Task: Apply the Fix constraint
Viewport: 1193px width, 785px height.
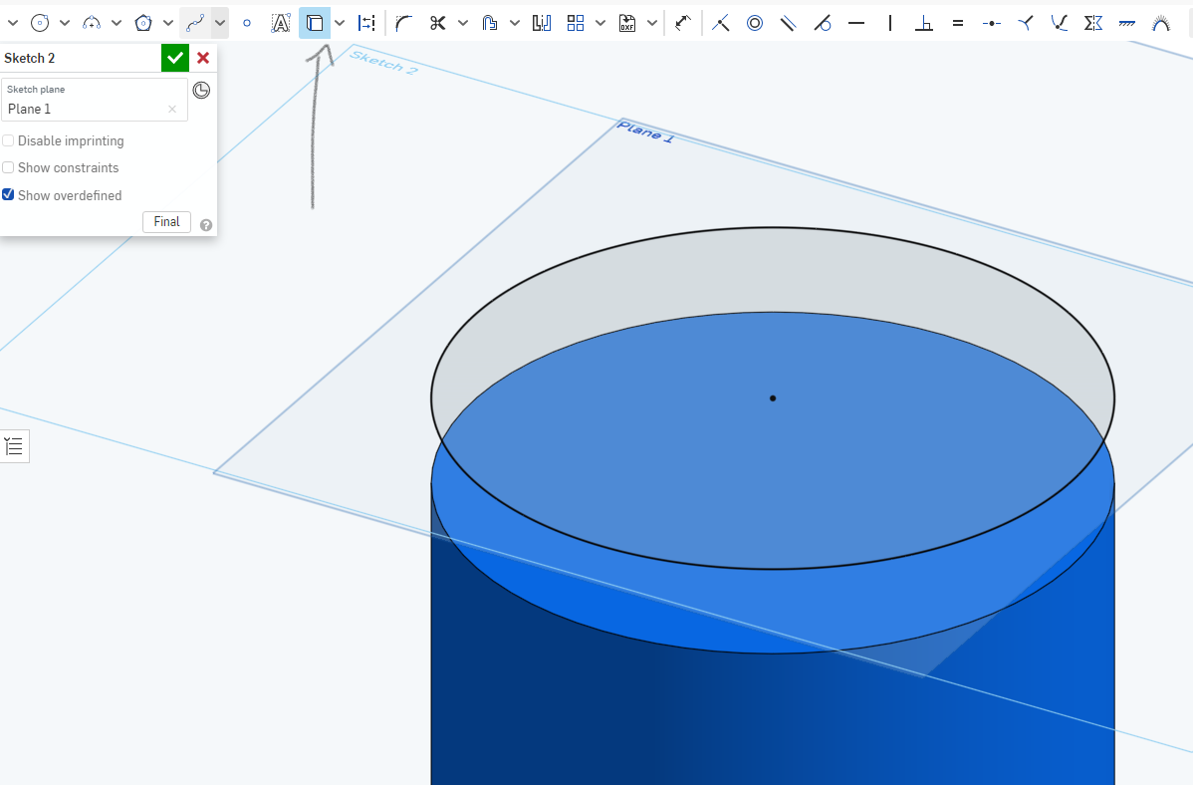Action: click(x=1127, y=24)
